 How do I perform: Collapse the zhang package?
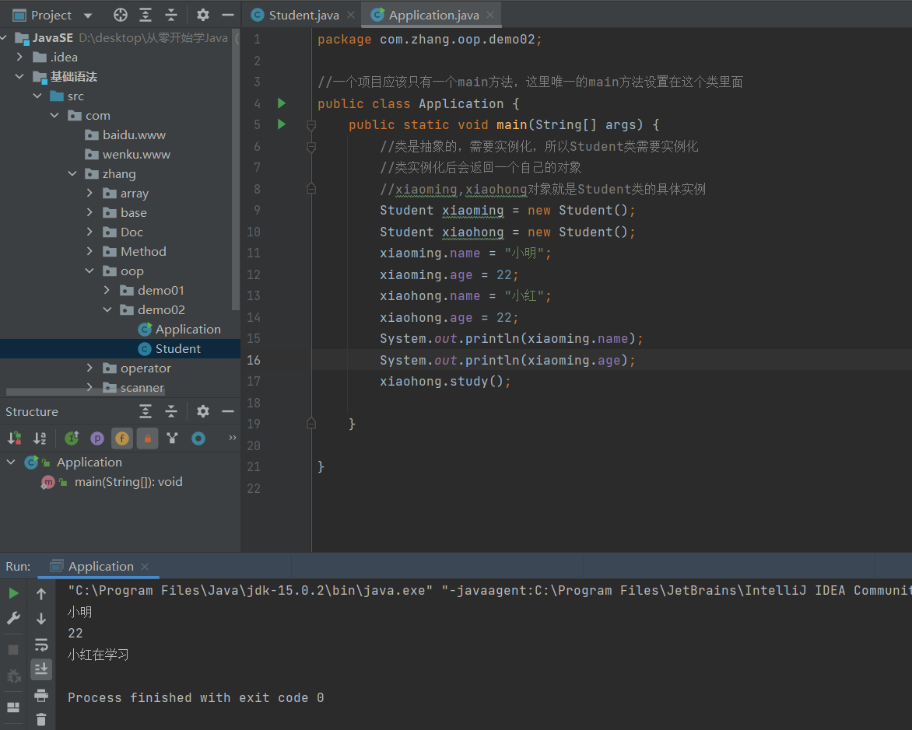pos(72,174)
